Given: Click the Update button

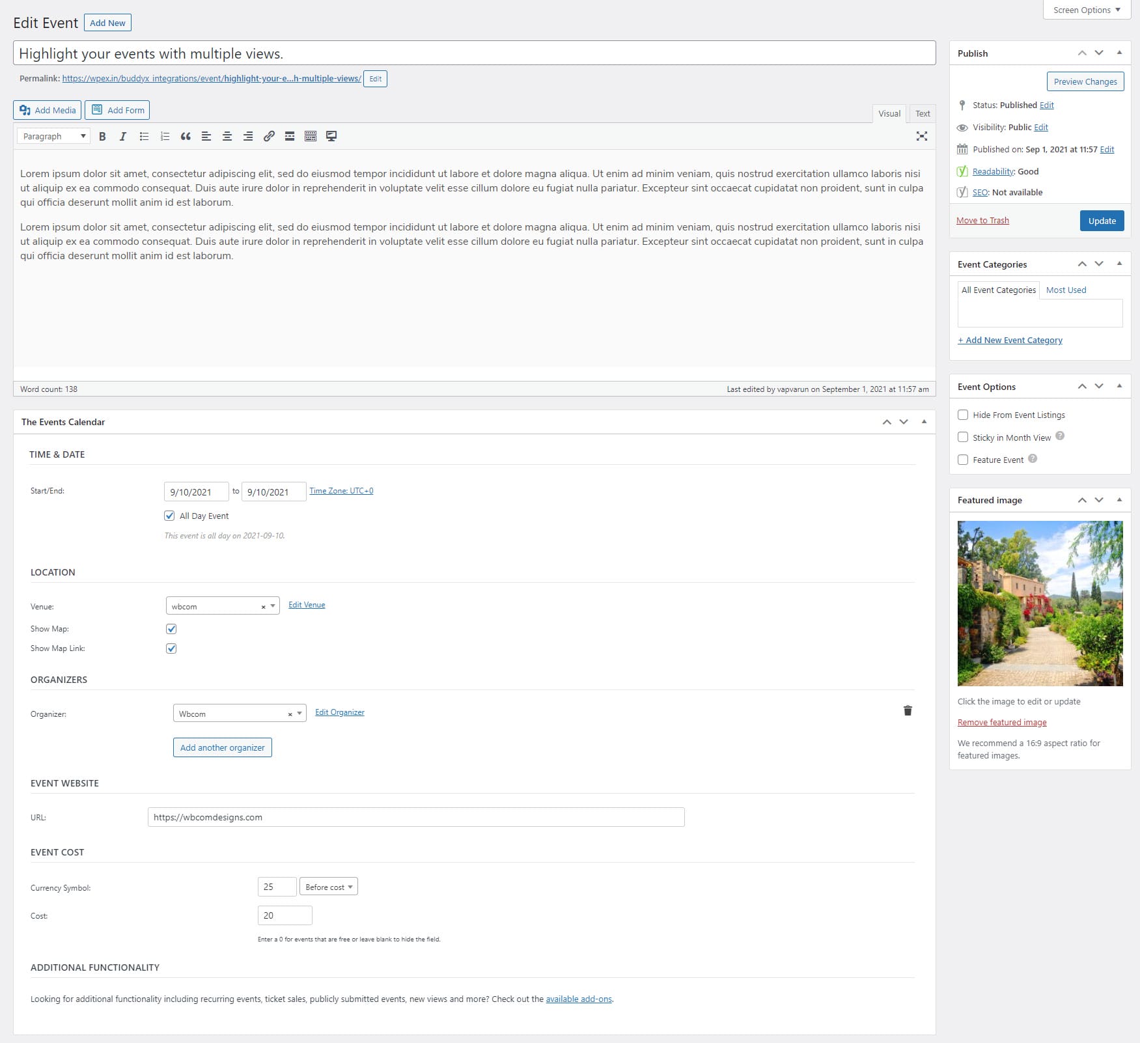Looking at the screenshot, I should click(1102, 221).
